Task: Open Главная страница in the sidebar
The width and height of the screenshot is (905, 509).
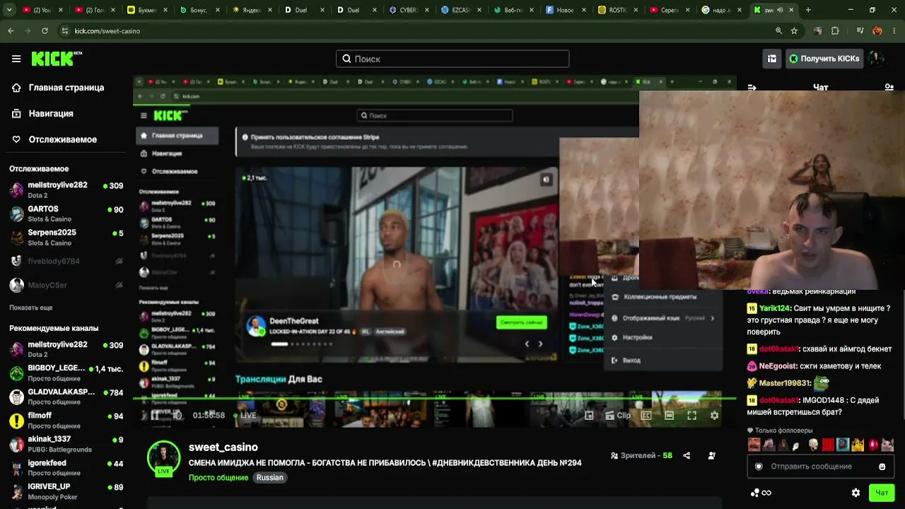Action: pyautogui.click(x=66, y=88)
